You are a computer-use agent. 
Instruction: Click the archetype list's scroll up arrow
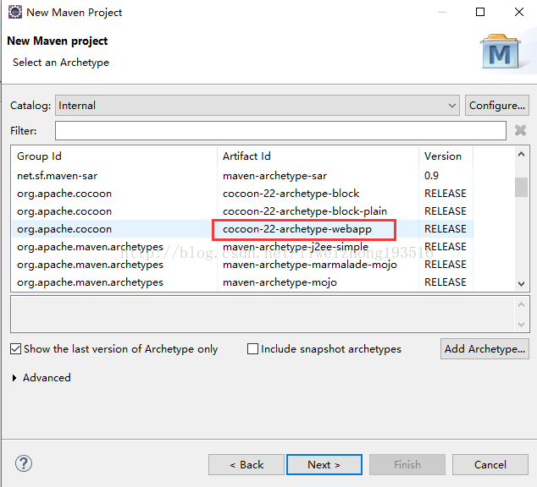click(521, 154)
